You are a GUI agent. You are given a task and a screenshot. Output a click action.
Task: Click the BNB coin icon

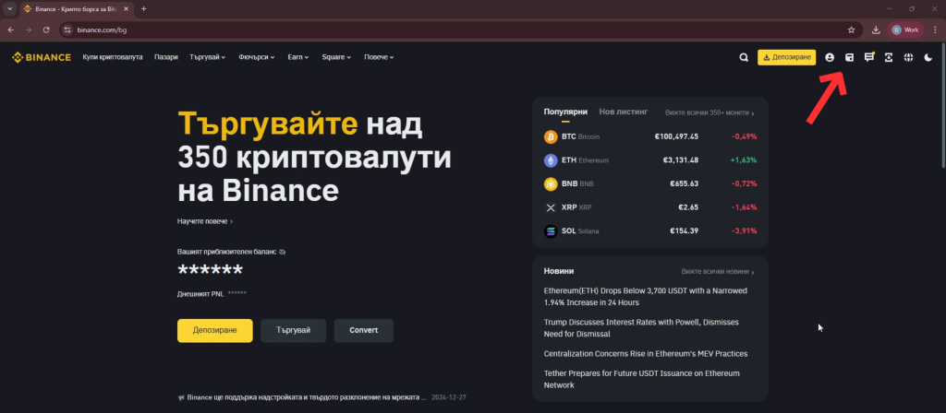tap(551, 183)
